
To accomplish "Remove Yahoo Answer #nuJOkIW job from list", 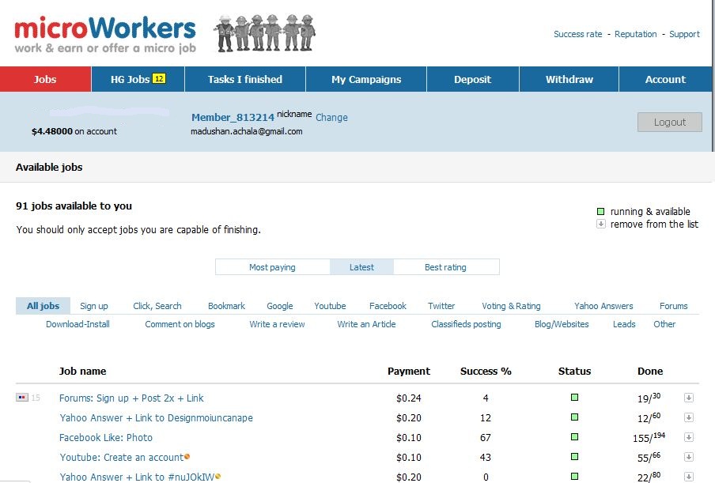I will click(689, 477).
